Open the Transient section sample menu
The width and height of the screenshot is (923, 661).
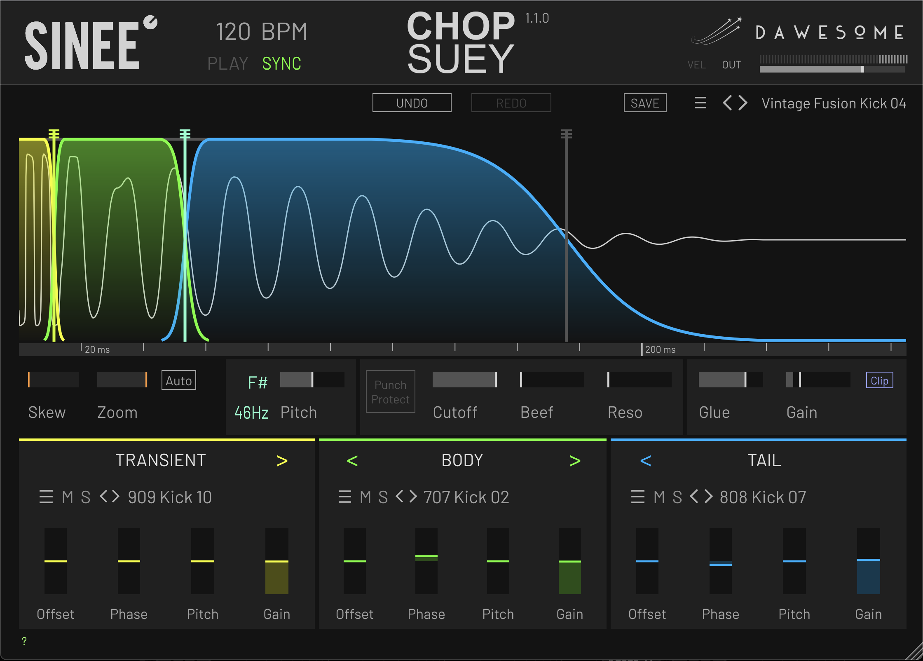[46, 497]
